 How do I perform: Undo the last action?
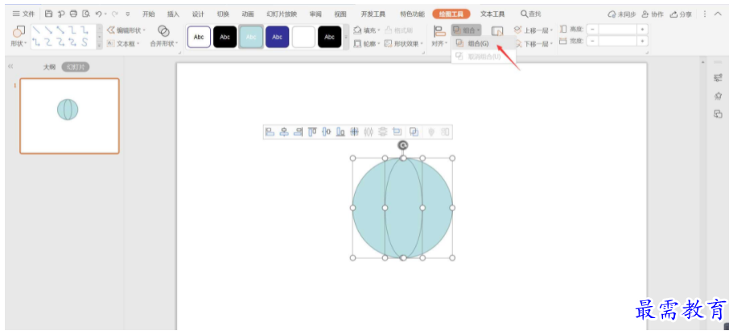99,14
